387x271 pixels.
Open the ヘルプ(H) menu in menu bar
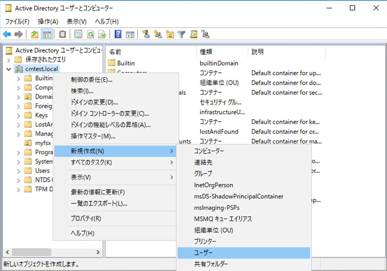click(x=107, y=21)
